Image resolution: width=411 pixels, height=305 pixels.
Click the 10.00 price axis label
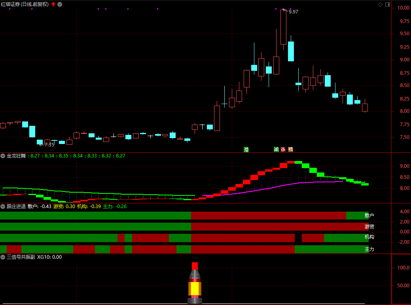pyautogui.click(x=403, y=8)
